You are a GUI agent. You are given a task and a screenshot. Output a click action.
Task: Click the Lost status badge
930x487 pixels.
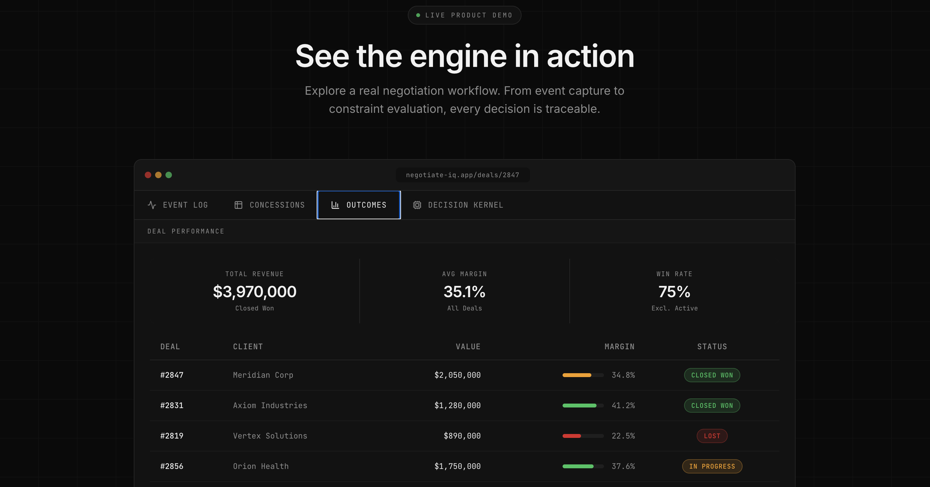point(712,436)
